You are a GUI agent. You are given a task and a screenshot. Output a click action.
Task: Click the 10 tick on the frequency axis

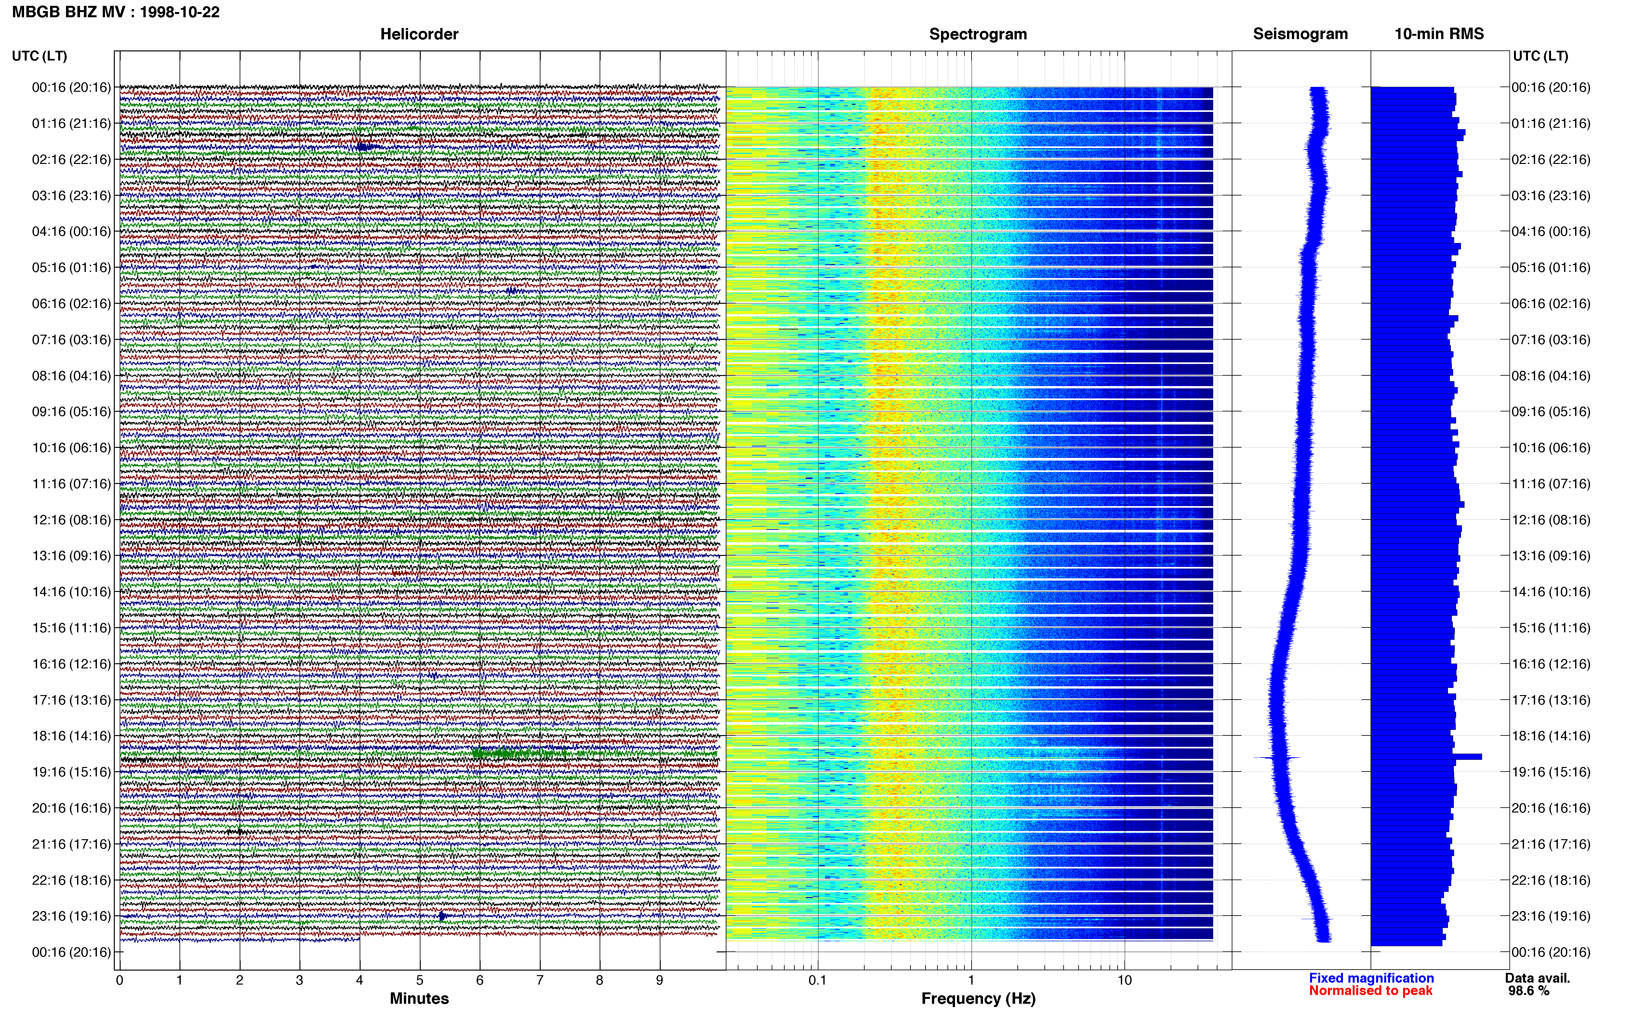pyautogui.click(x=1124, y=980)
